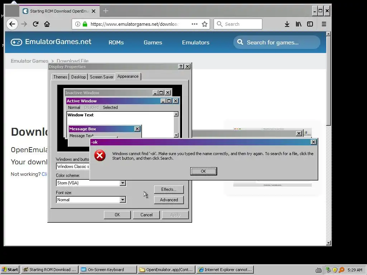Viewport: 367px width, 275px height.
Task: Expand the Color scheme dropdown
Action: tap(123, 183)
